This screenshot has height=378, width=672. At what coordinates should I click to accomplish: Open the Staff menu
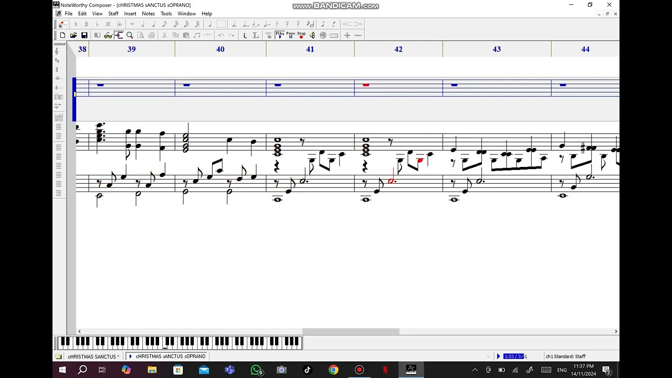click(x=113, y=14)
